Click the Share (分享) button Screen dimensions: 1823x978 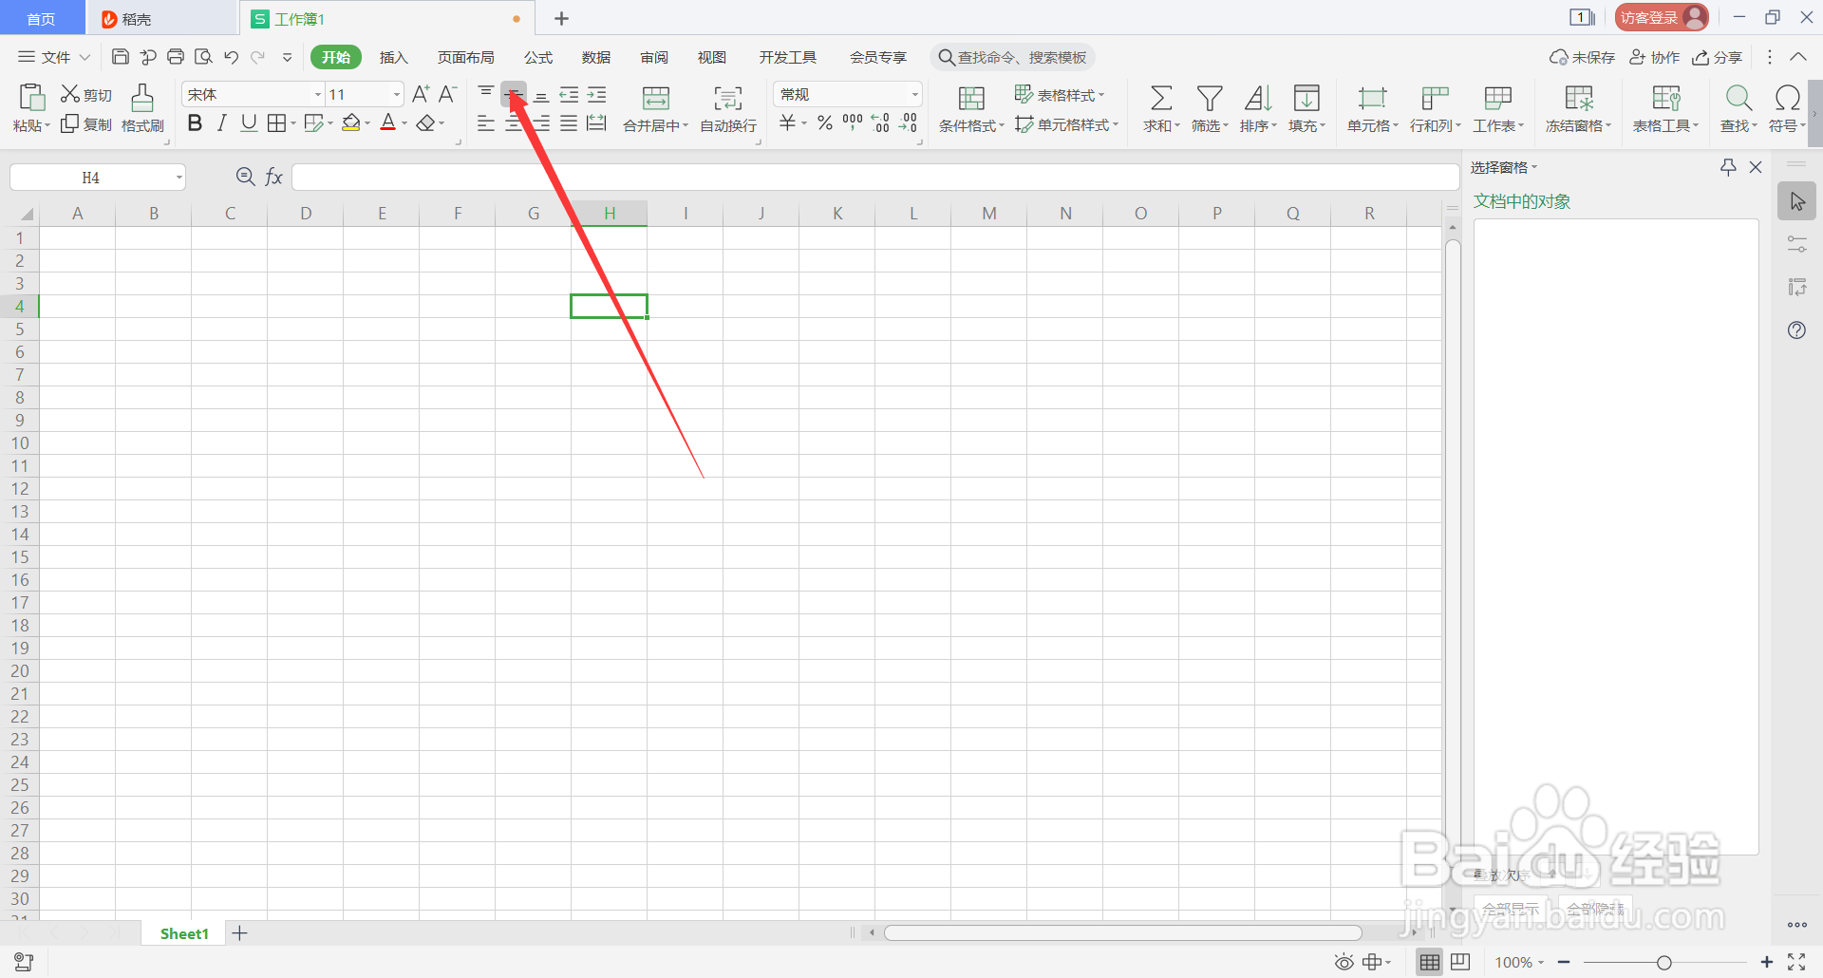pyautogui.click(x=1718, y=57)
